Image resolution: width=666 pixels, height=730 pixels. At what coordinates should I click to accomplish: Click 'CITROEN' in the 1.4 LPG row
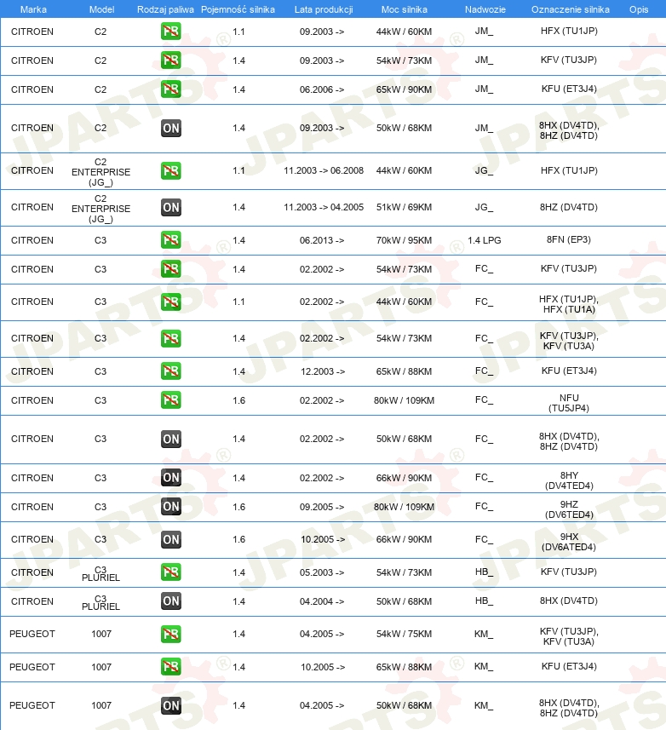coord(32,240)
